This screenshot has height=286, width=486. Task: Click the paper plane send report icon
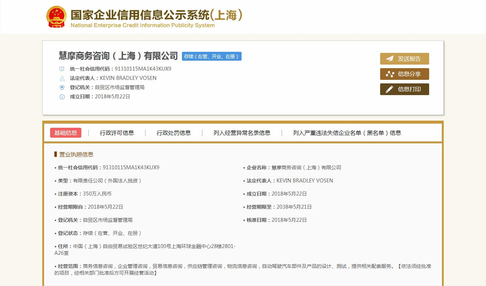coord(390,59)
